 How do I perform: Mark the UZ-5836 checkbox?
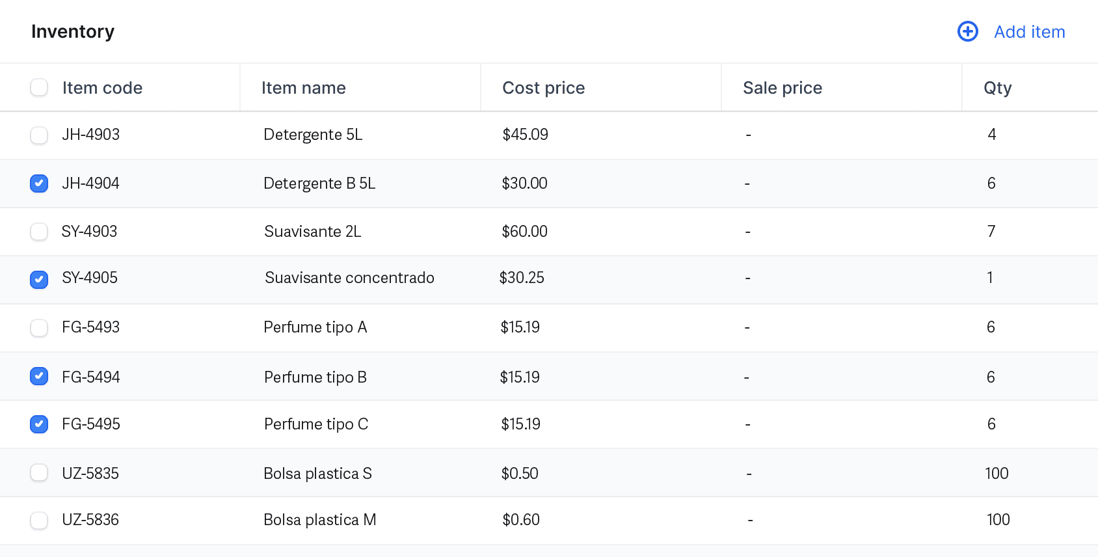[x=39, y=520]
